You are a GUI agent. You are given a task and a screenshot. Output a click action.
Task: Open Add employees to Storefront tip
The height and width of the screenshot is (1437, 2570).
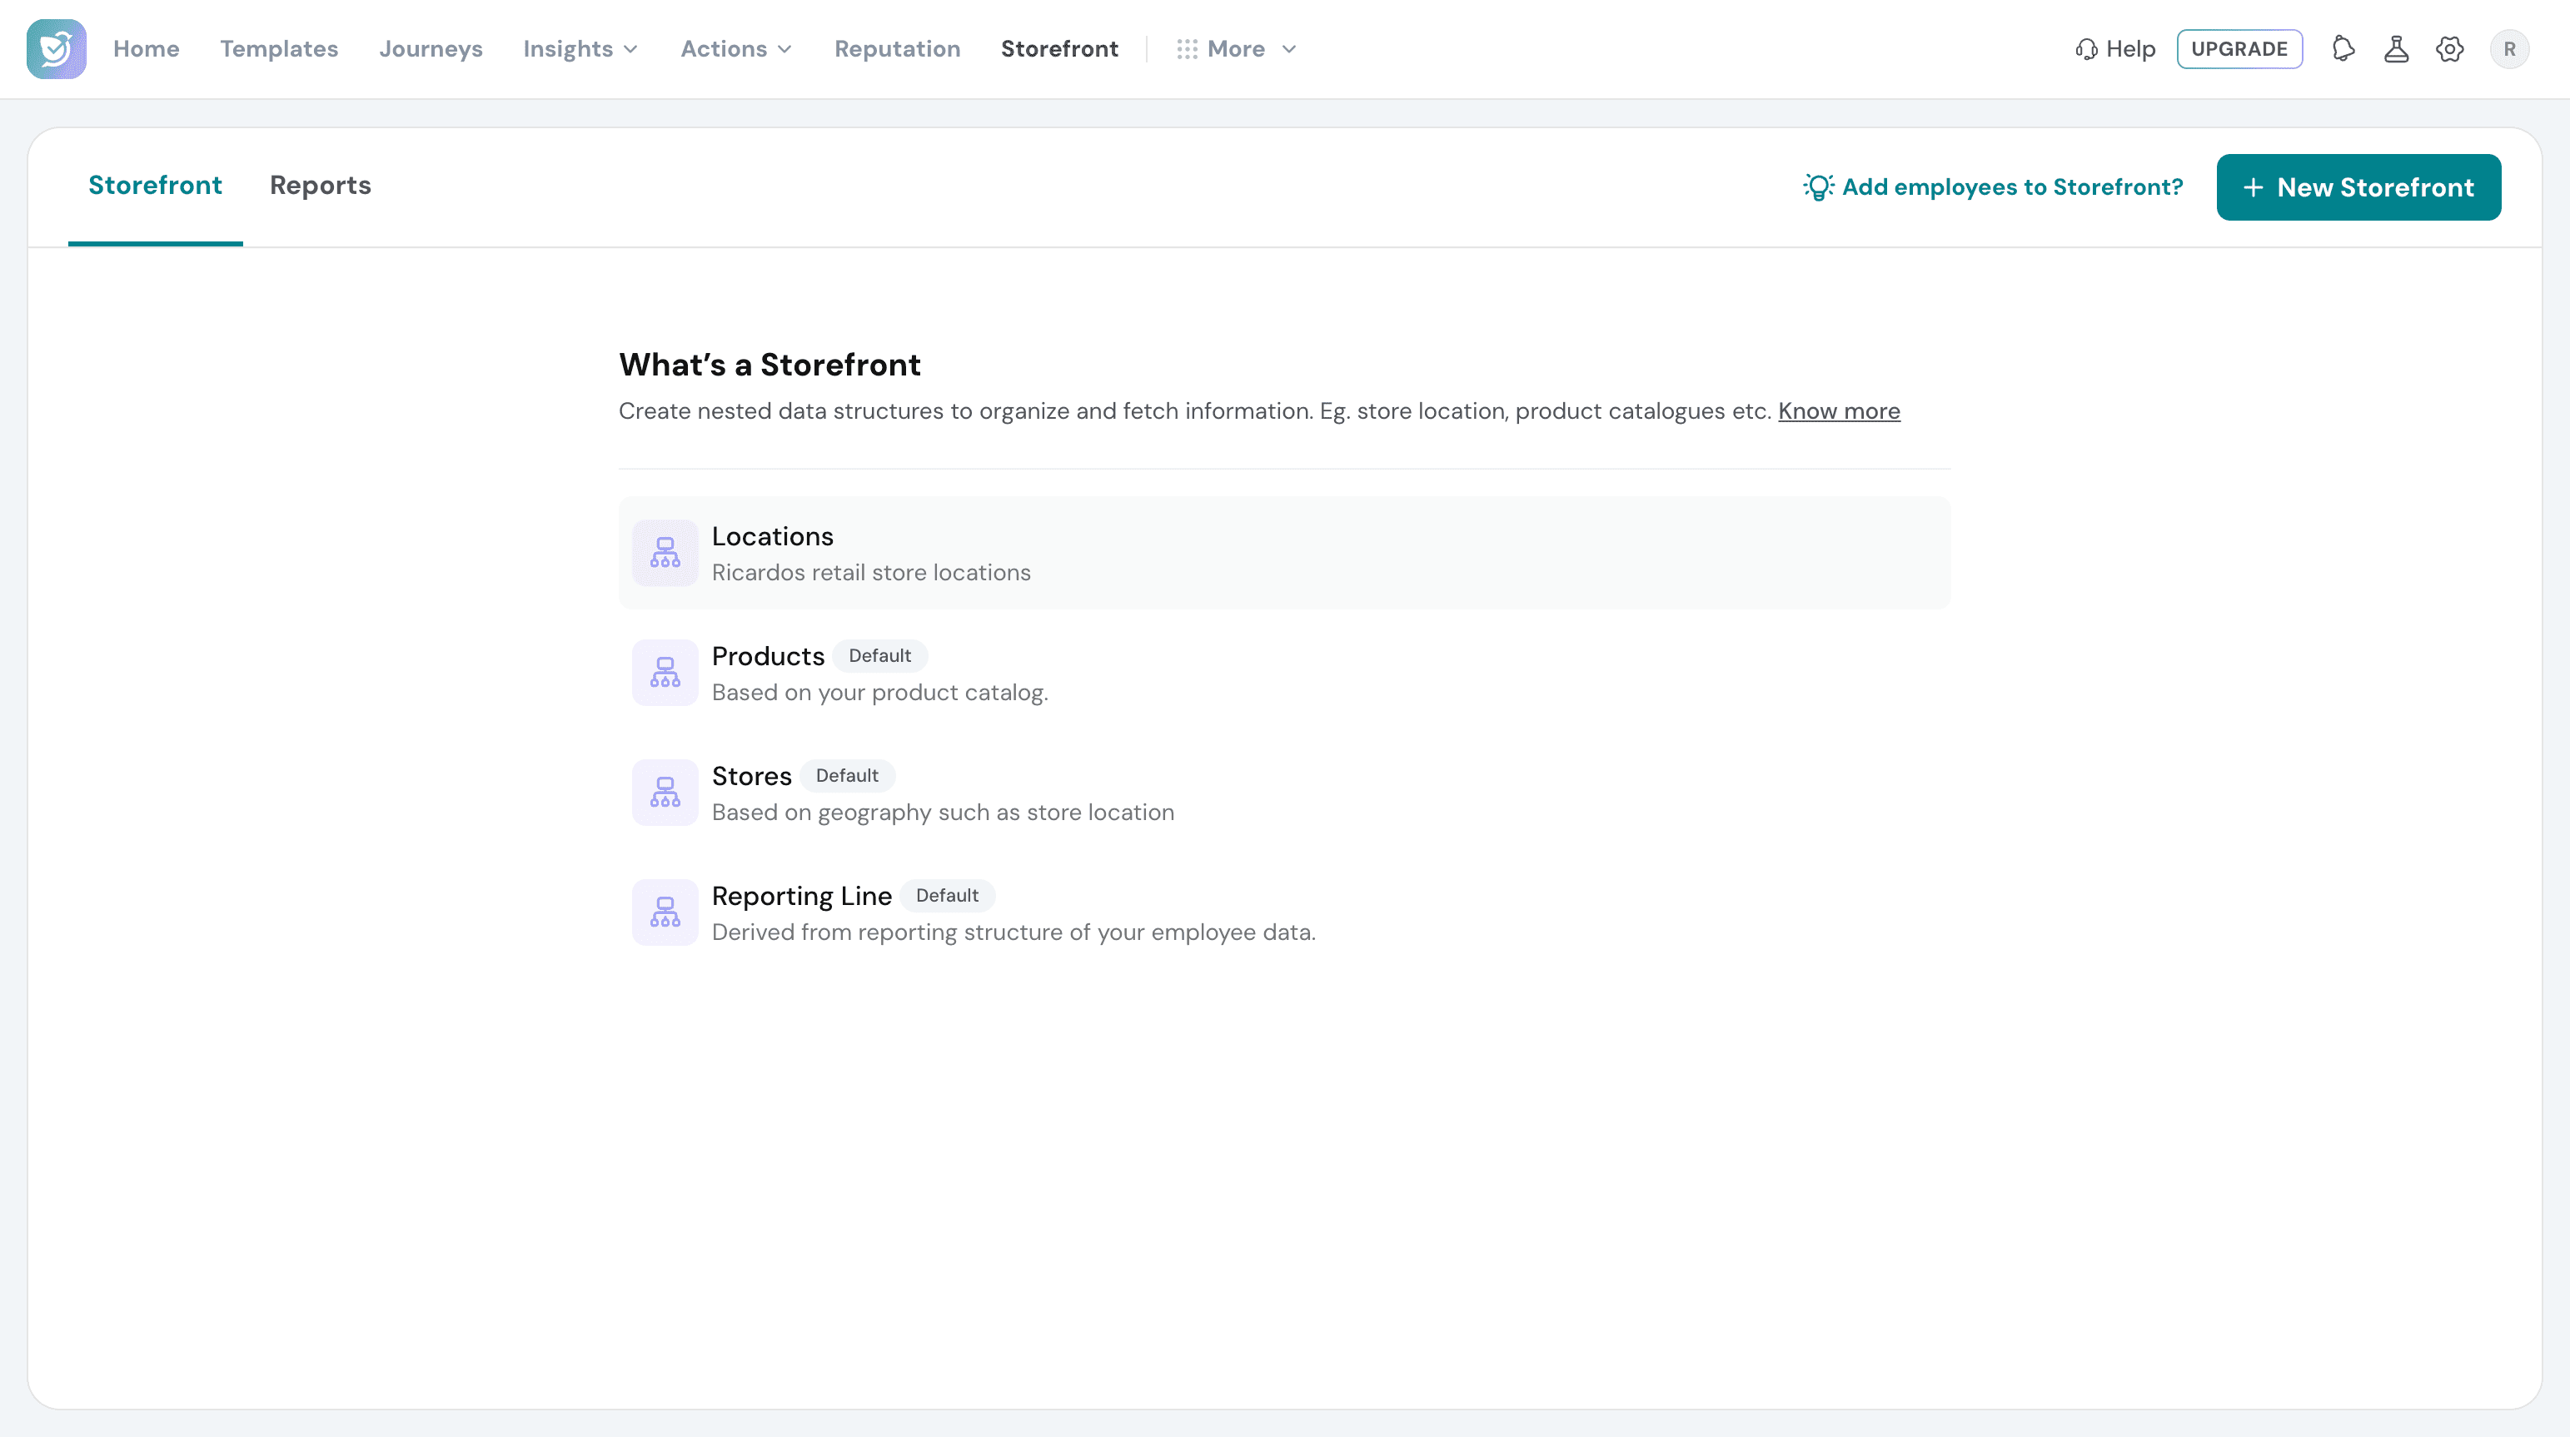[x=1992, y=187]
